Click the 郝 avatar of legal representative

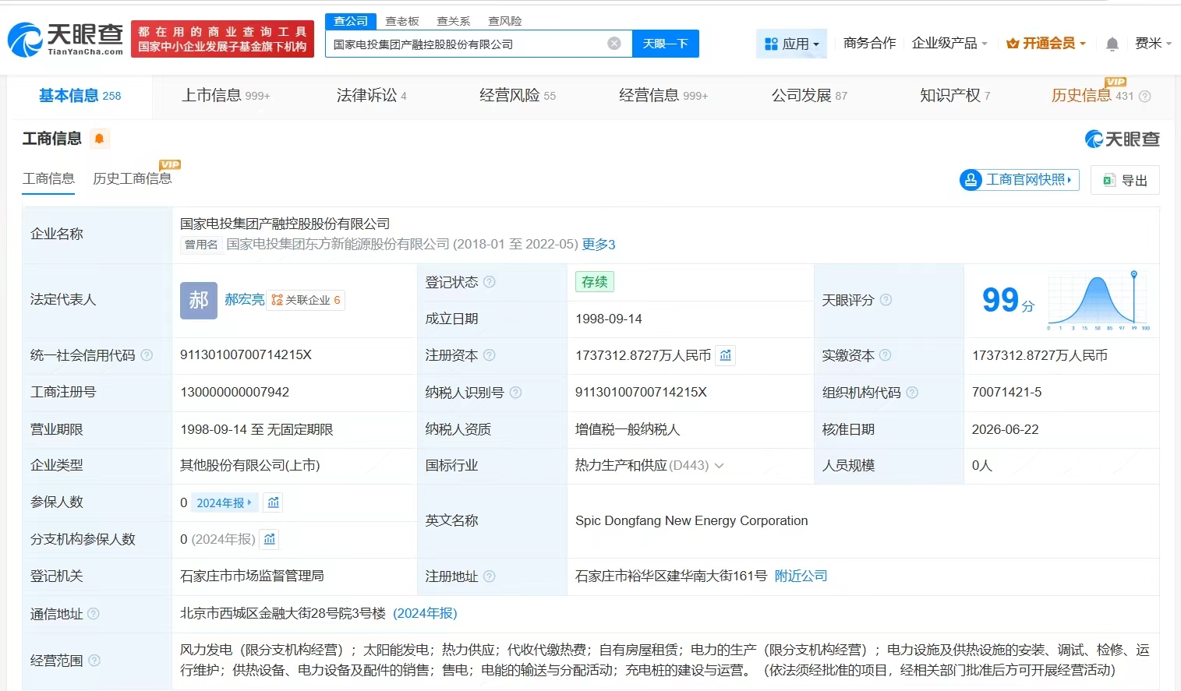click(x=199, y=300)
